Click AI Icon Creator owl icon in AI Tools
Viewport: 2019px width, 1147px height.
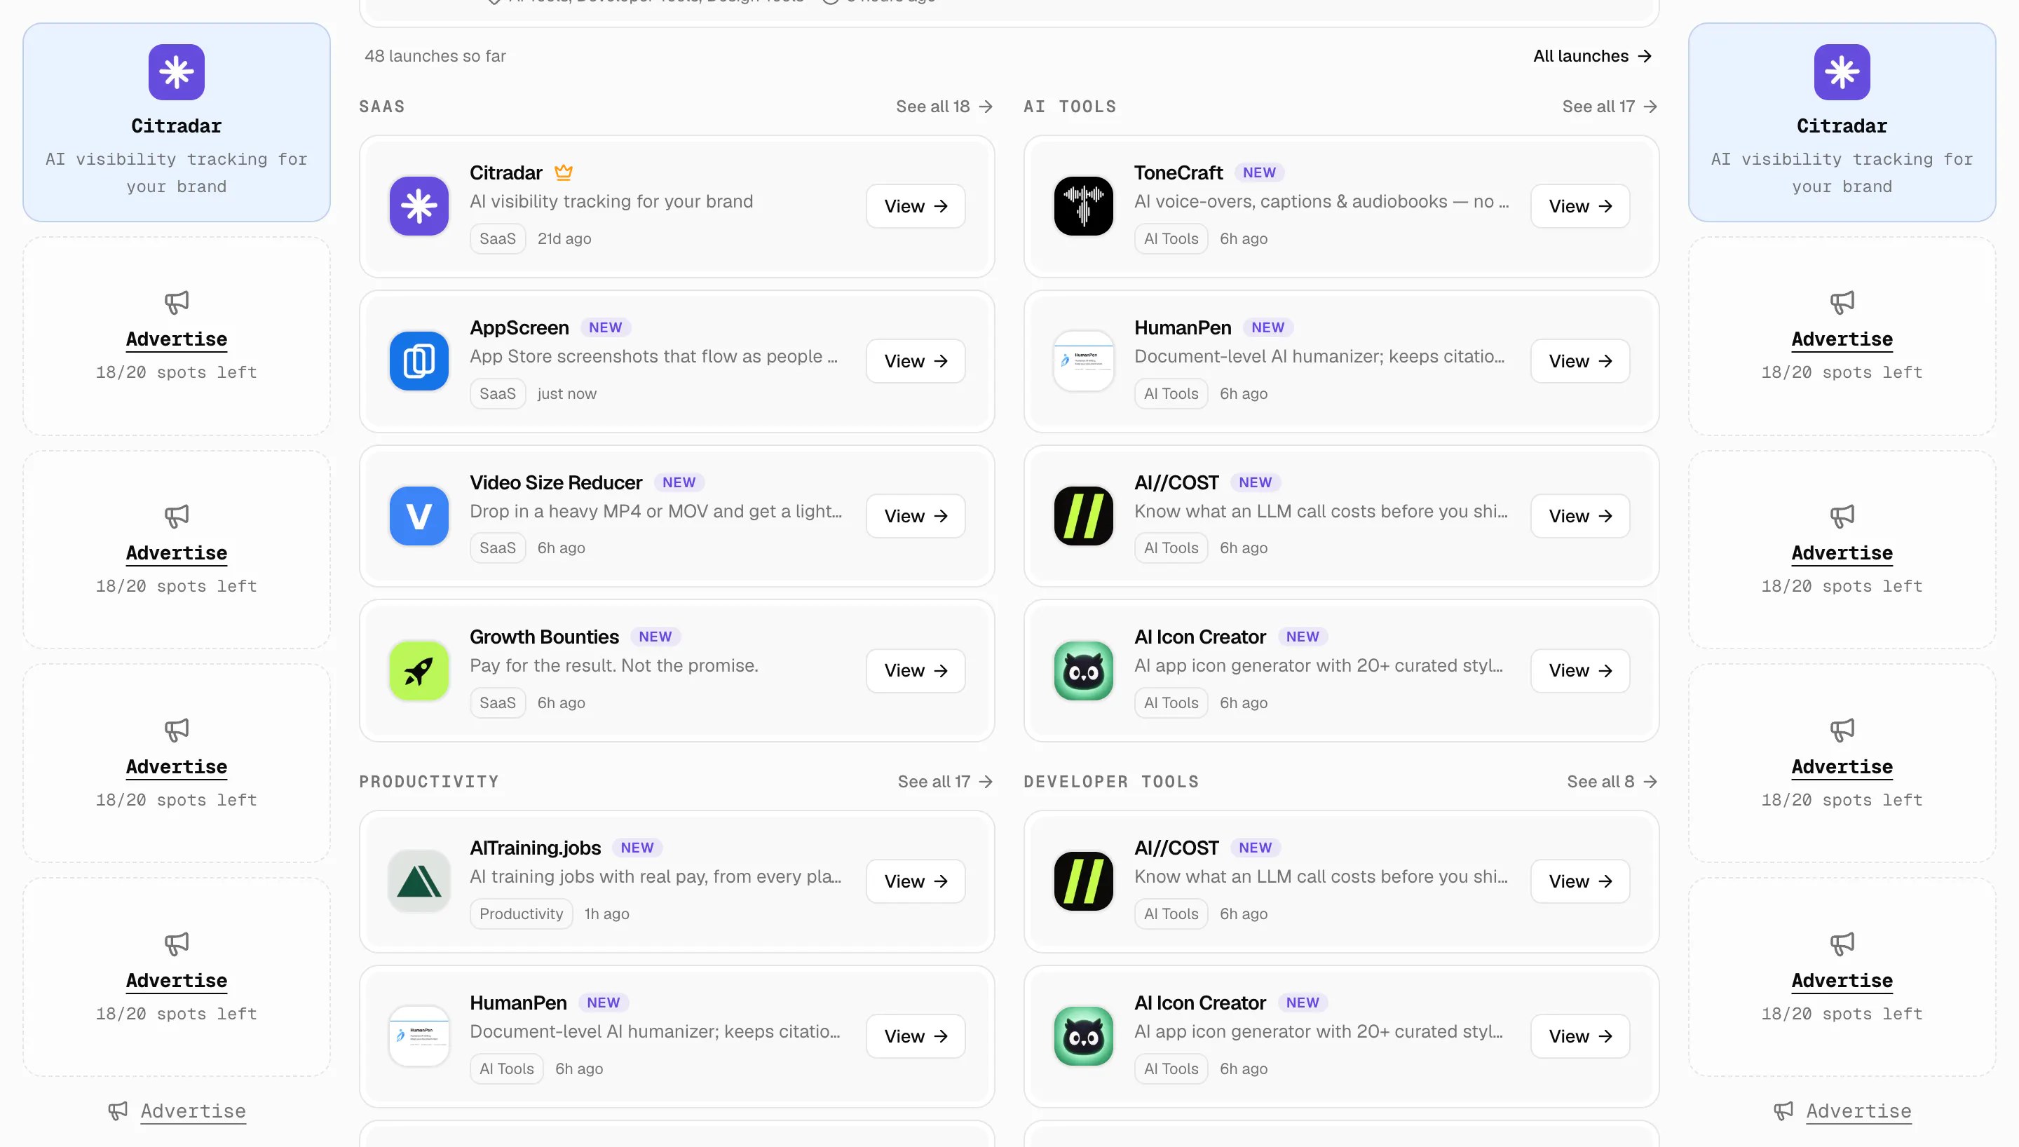coord(1084,670)
